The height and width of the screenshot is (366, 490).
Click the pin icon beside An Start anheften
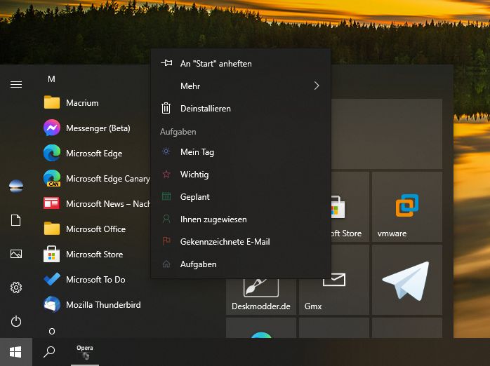click(166, 63)
